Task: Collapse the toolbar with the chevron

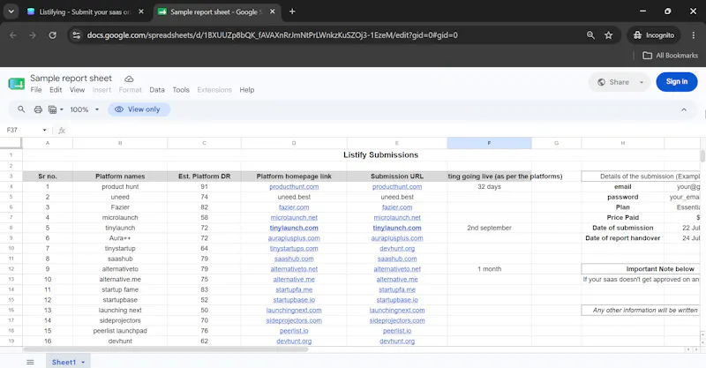Action: [684, 109]
